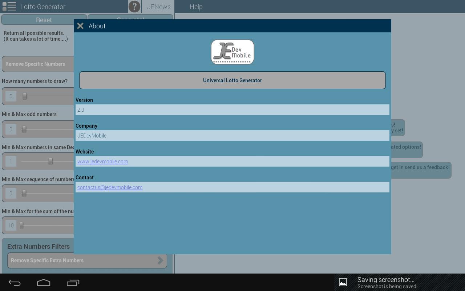Tap the screenshot image icon in notification
This screenshot has width=465, height=291.
click(x=343, y=282)
